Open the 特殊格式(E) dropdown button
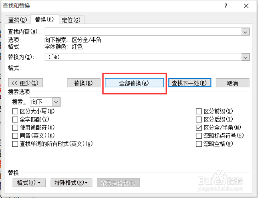258x198 pixels. (x=71, y=183)
